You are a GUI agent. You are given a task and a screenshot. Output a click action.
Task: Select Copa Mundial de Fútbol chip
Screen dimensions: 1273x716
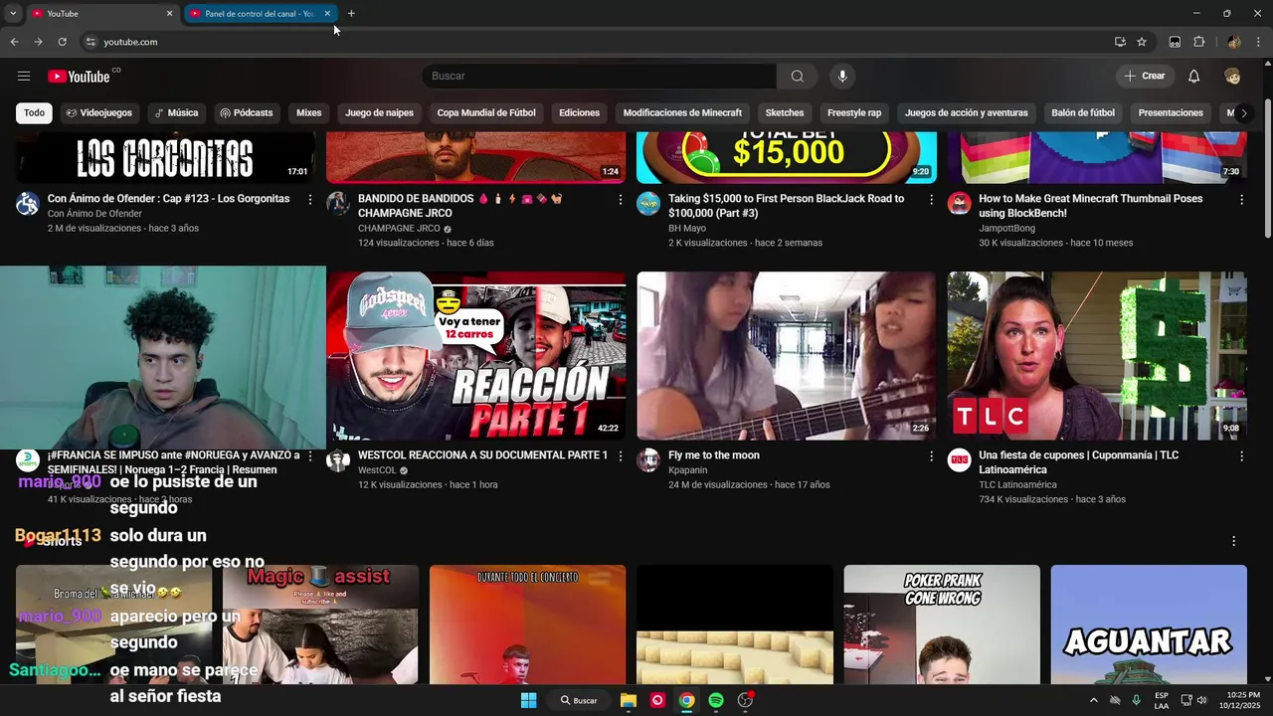pos(486,113)
